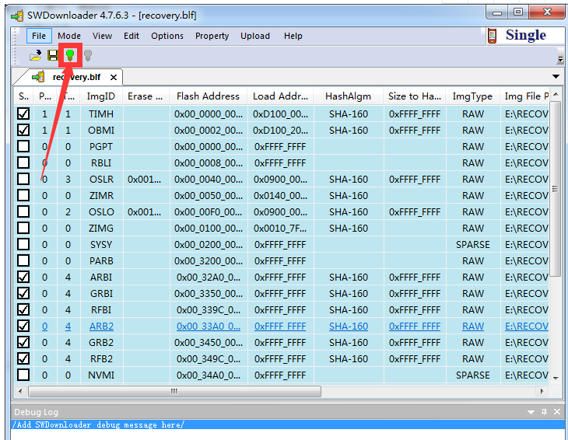This screenshot has height=440, width=568.
Task: Close the Debug Log panel
Action: coord(557,412)
